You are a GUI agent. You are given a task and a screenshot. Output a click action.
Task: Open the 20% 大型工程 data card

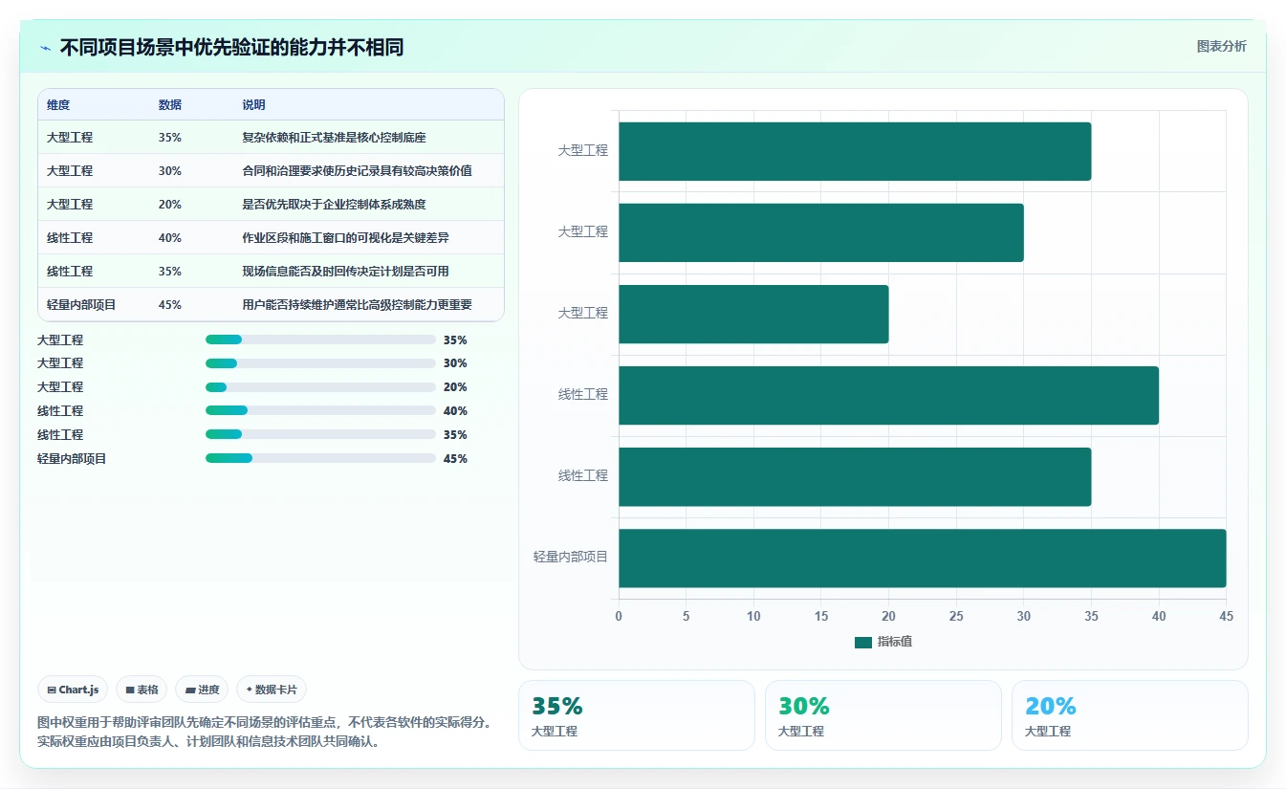1130,715
